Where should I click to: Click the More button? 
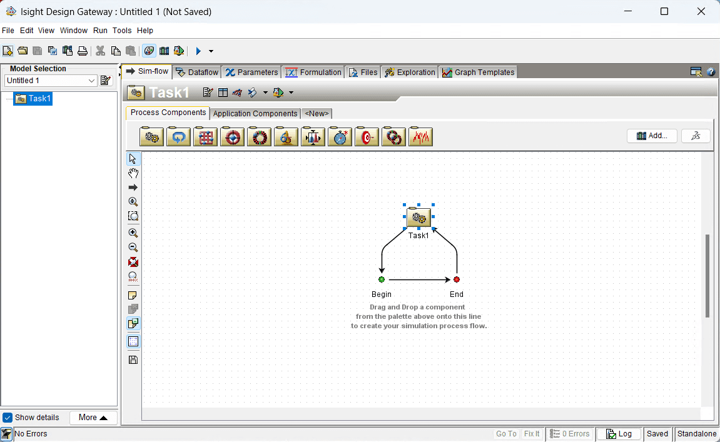click(x=93, y=418)
